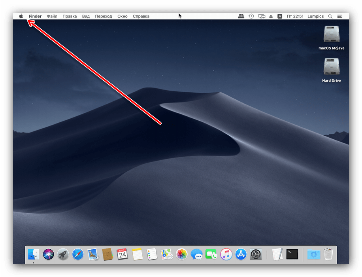Open the App Store in Dock
362x277 pixels.
click(241, 254)
